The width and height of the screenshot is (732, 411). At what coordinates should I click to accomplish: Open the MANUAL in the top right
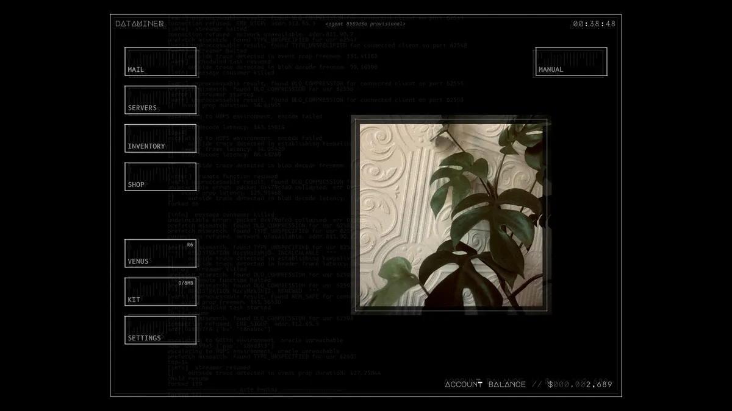tap(571, 61)
